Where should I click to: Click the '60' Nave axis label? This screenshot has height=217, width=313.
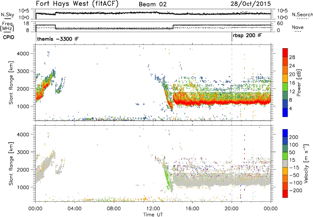tap(280, 24)
